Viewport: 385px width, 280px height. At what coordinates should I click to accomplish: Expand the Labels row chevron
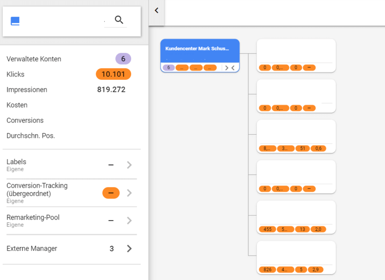pos(129,165)
